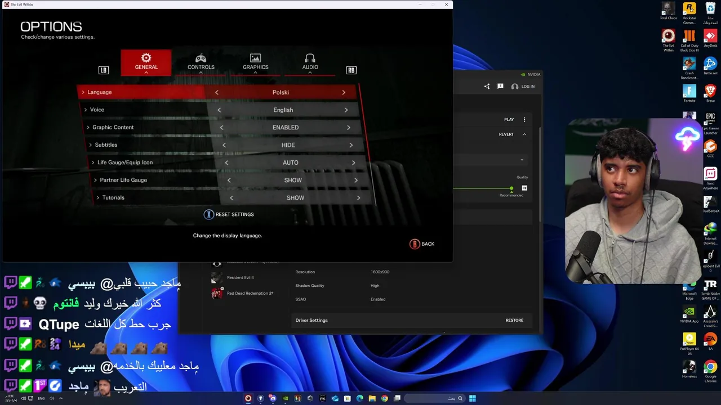Open Crash Bandicoot desktop shortcut
Image resolution: width=721 pixels, height=405 pixels.
point(689,68)
